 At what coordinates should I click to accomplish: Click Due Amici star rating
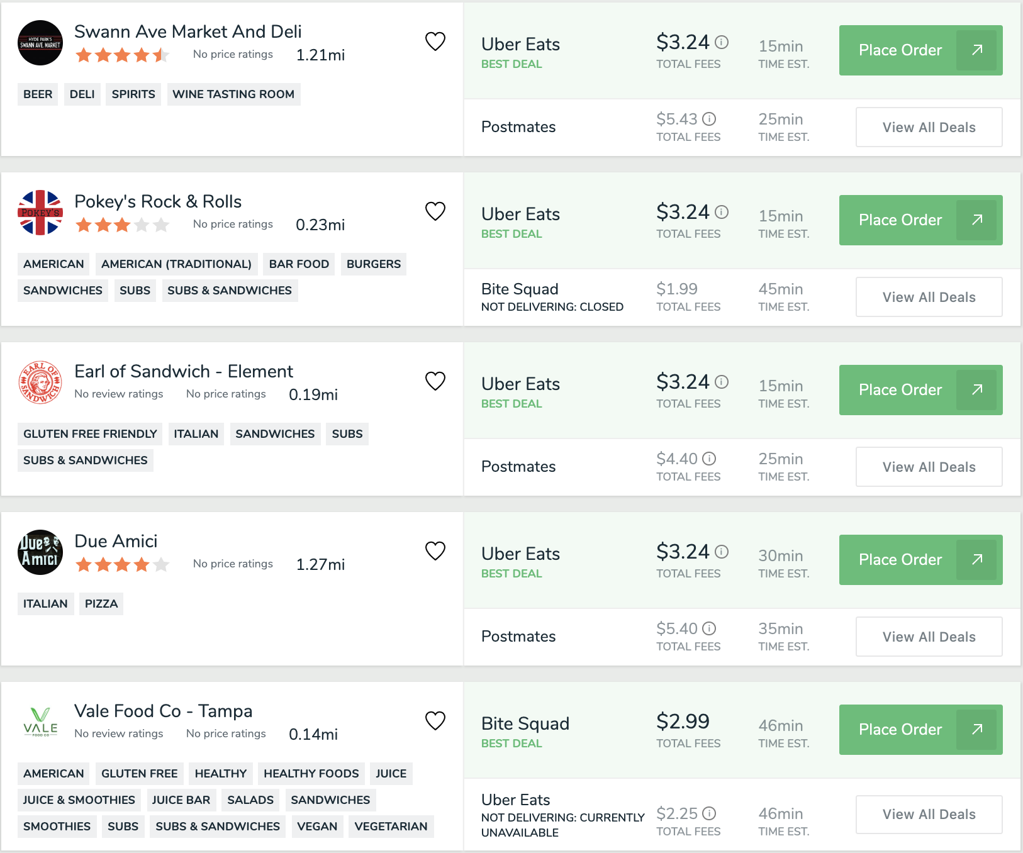(x=122, y=565)
